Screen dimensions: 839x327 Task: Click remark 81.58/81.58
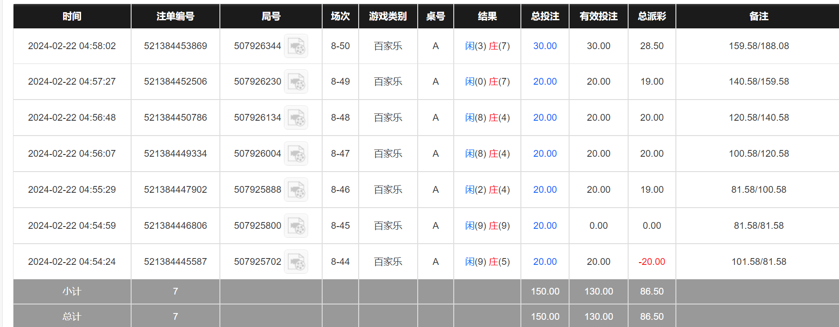click(759, 226)
